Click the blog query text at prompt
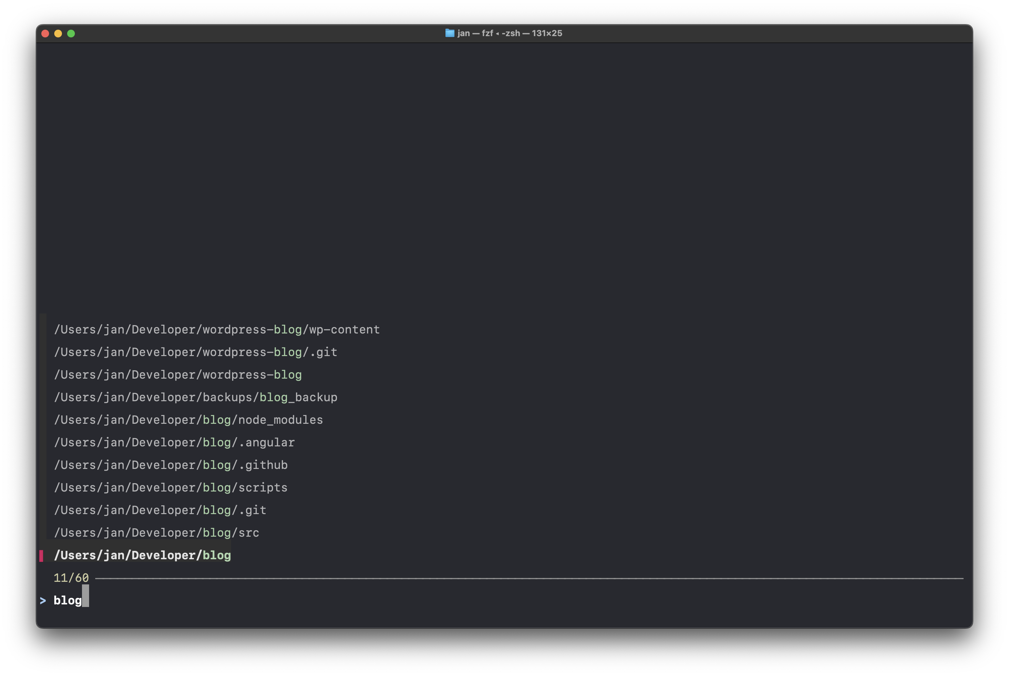The height and width of the screenshot is (676, 1009). 67,600
